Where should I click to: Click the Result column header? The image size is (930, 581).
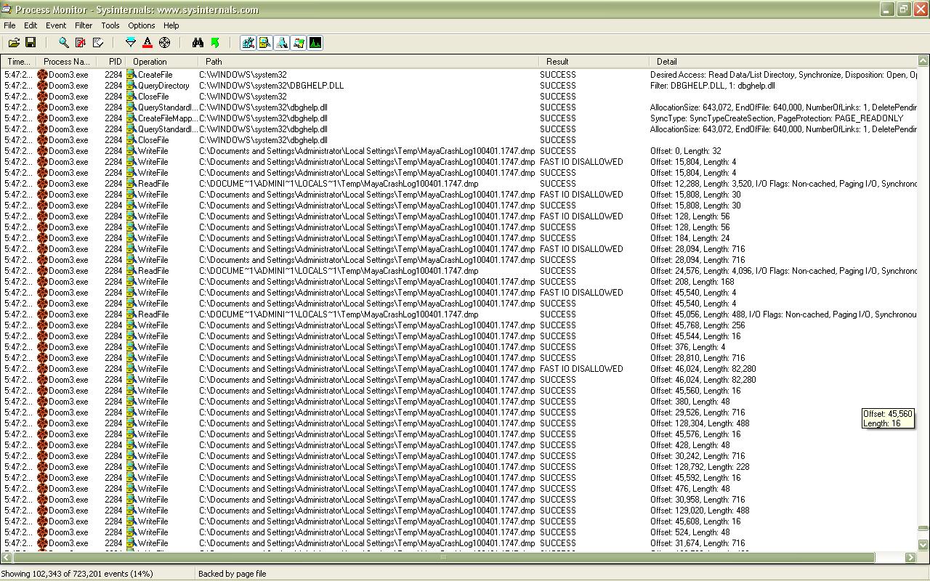coord(594,62)
